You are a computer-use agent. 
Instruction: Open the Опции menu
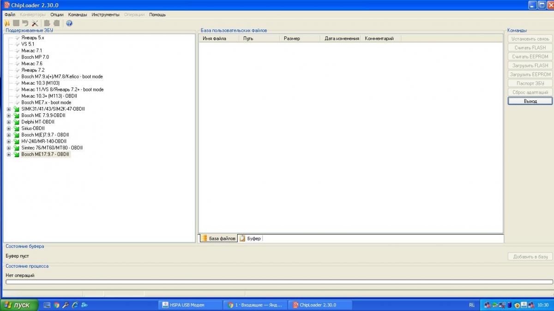tap(57, 15)
